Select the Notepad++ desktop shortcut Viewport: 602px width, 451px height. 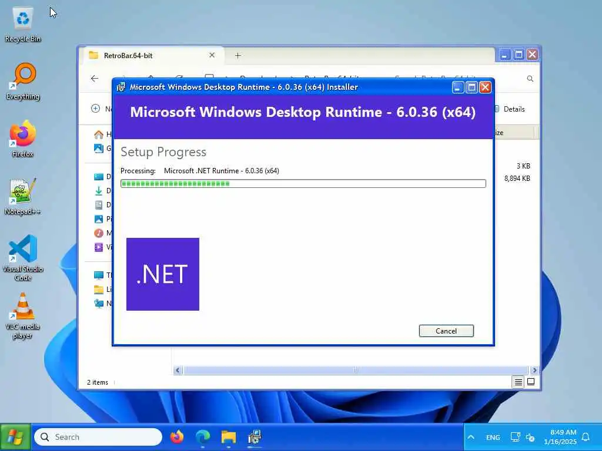[23, 197]
